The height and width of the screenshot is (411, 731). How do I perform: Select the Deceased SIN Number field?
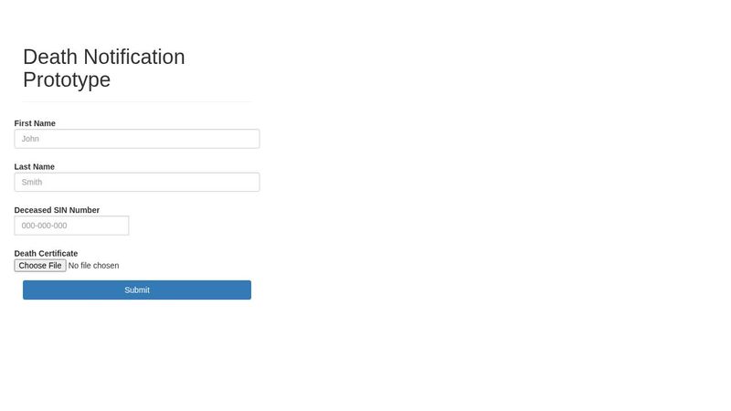point(71,226)
